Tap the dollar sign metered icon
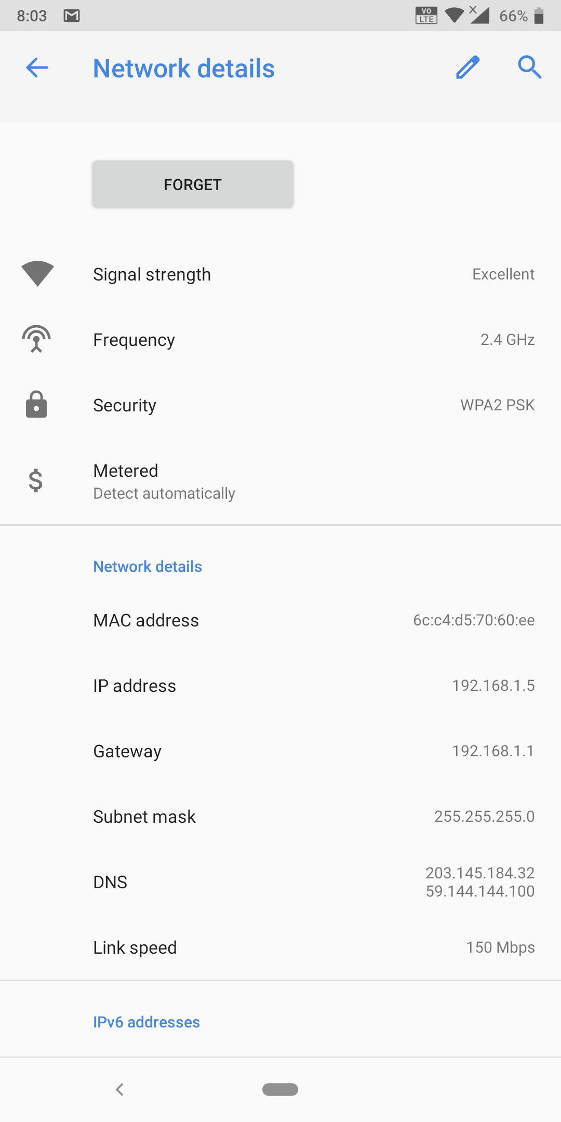Screen dimensions: 561x1122 tap(36, 480)
